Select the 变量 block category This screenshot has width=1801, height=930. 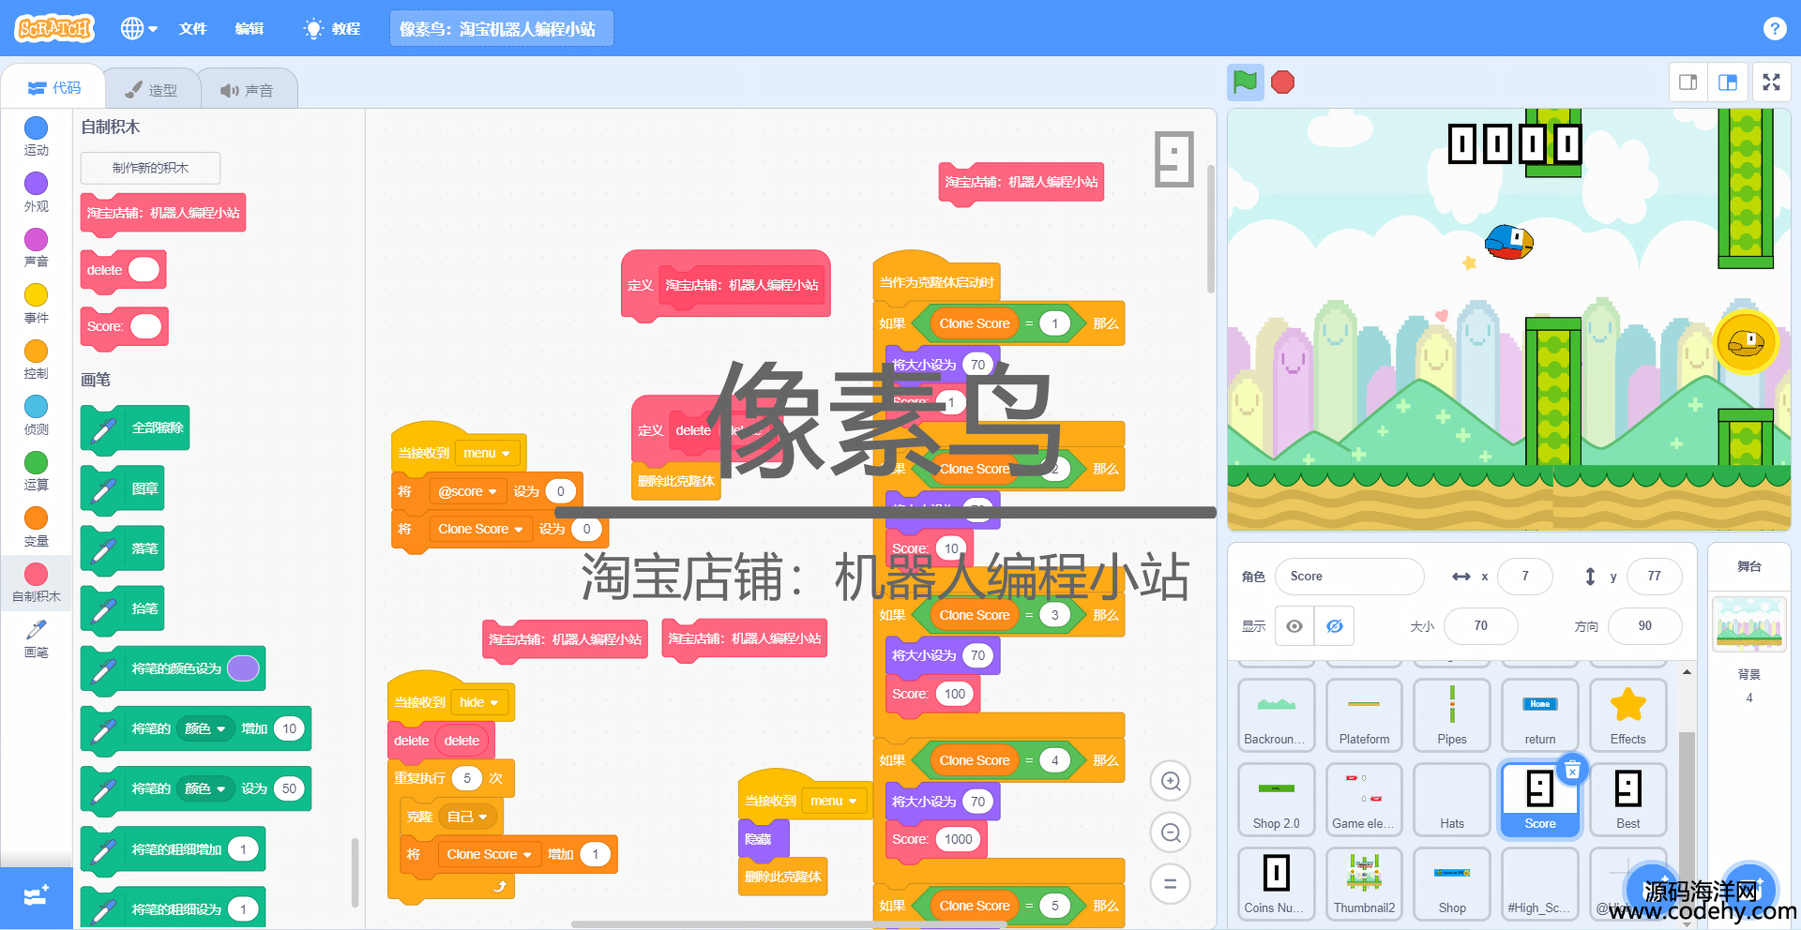click(36, 526)
